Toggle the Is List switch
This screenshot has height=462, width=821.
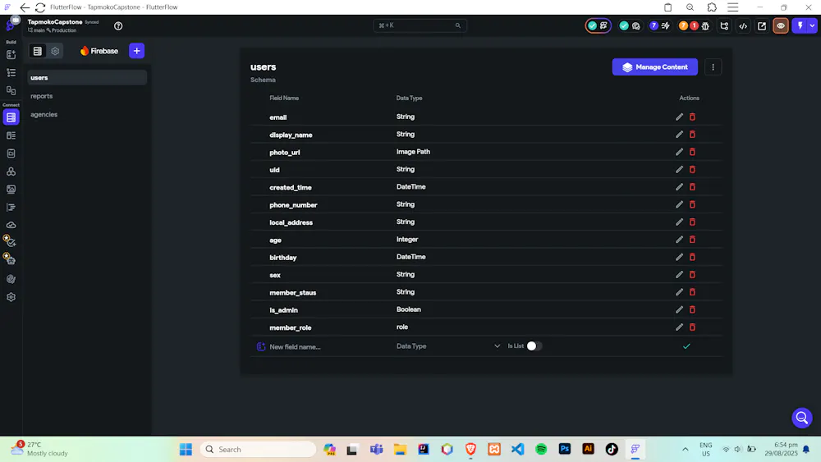(534, 345)
